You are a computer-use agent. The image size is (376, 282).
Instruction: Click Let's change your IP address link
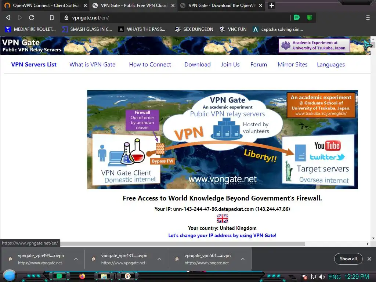222,235
